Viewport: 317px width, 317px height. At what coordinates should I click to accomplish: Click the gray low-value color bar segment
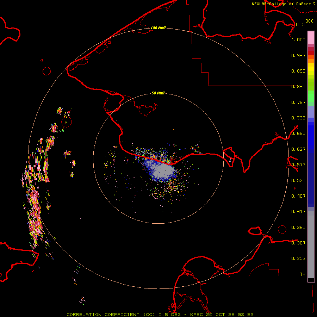tap(311, 245)
